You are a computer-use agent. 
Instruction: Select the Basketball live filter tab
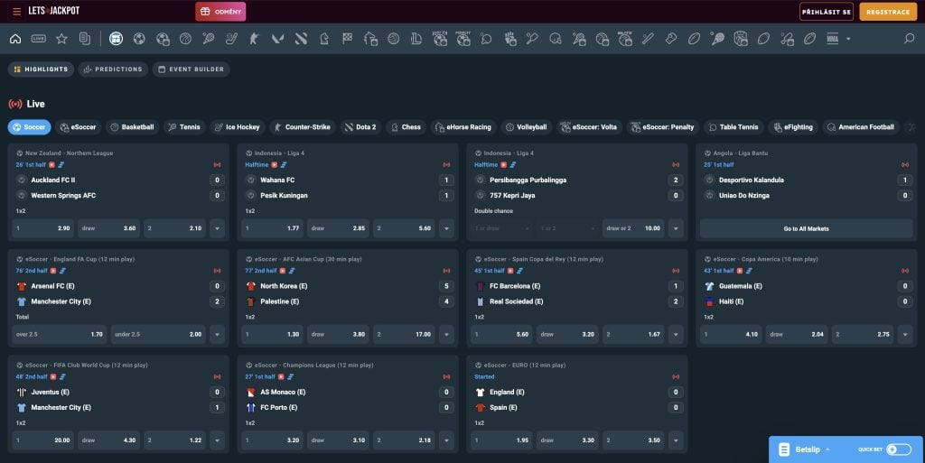click(x=132, y=126)
